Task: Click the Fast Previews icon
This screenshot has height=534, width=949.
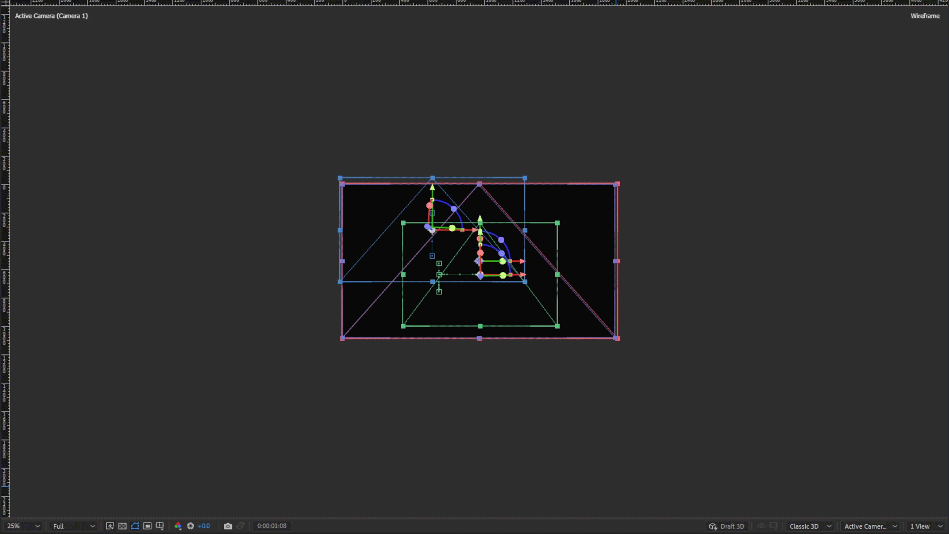Action: pyautogui.click(x=110, y=526)
